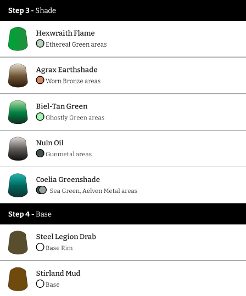246x296 pixels.
Task: Toggle the empty circle beside Base Rim
Action: [x=40, y=247]
